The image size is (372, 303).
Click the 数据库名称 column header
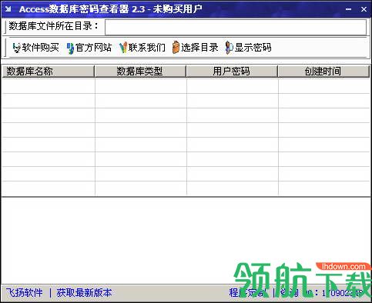tap(49, 72)
